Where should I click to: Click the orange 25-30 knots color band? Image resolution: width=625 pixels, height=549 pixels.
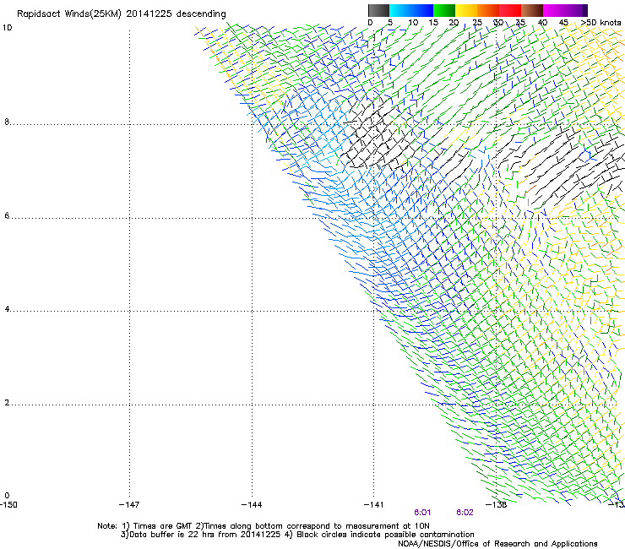pyautogui.click(x=488, y=10)
